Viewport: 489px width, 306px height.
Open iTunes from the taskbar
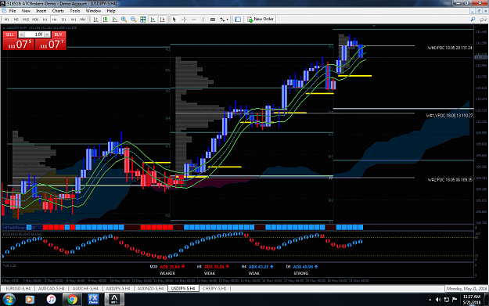(51, 300)
